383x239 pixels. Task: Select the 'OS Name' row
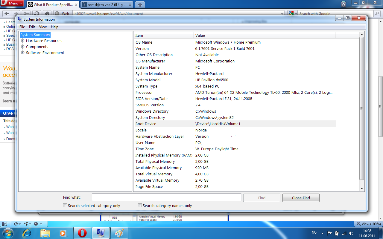coord(235,42)
